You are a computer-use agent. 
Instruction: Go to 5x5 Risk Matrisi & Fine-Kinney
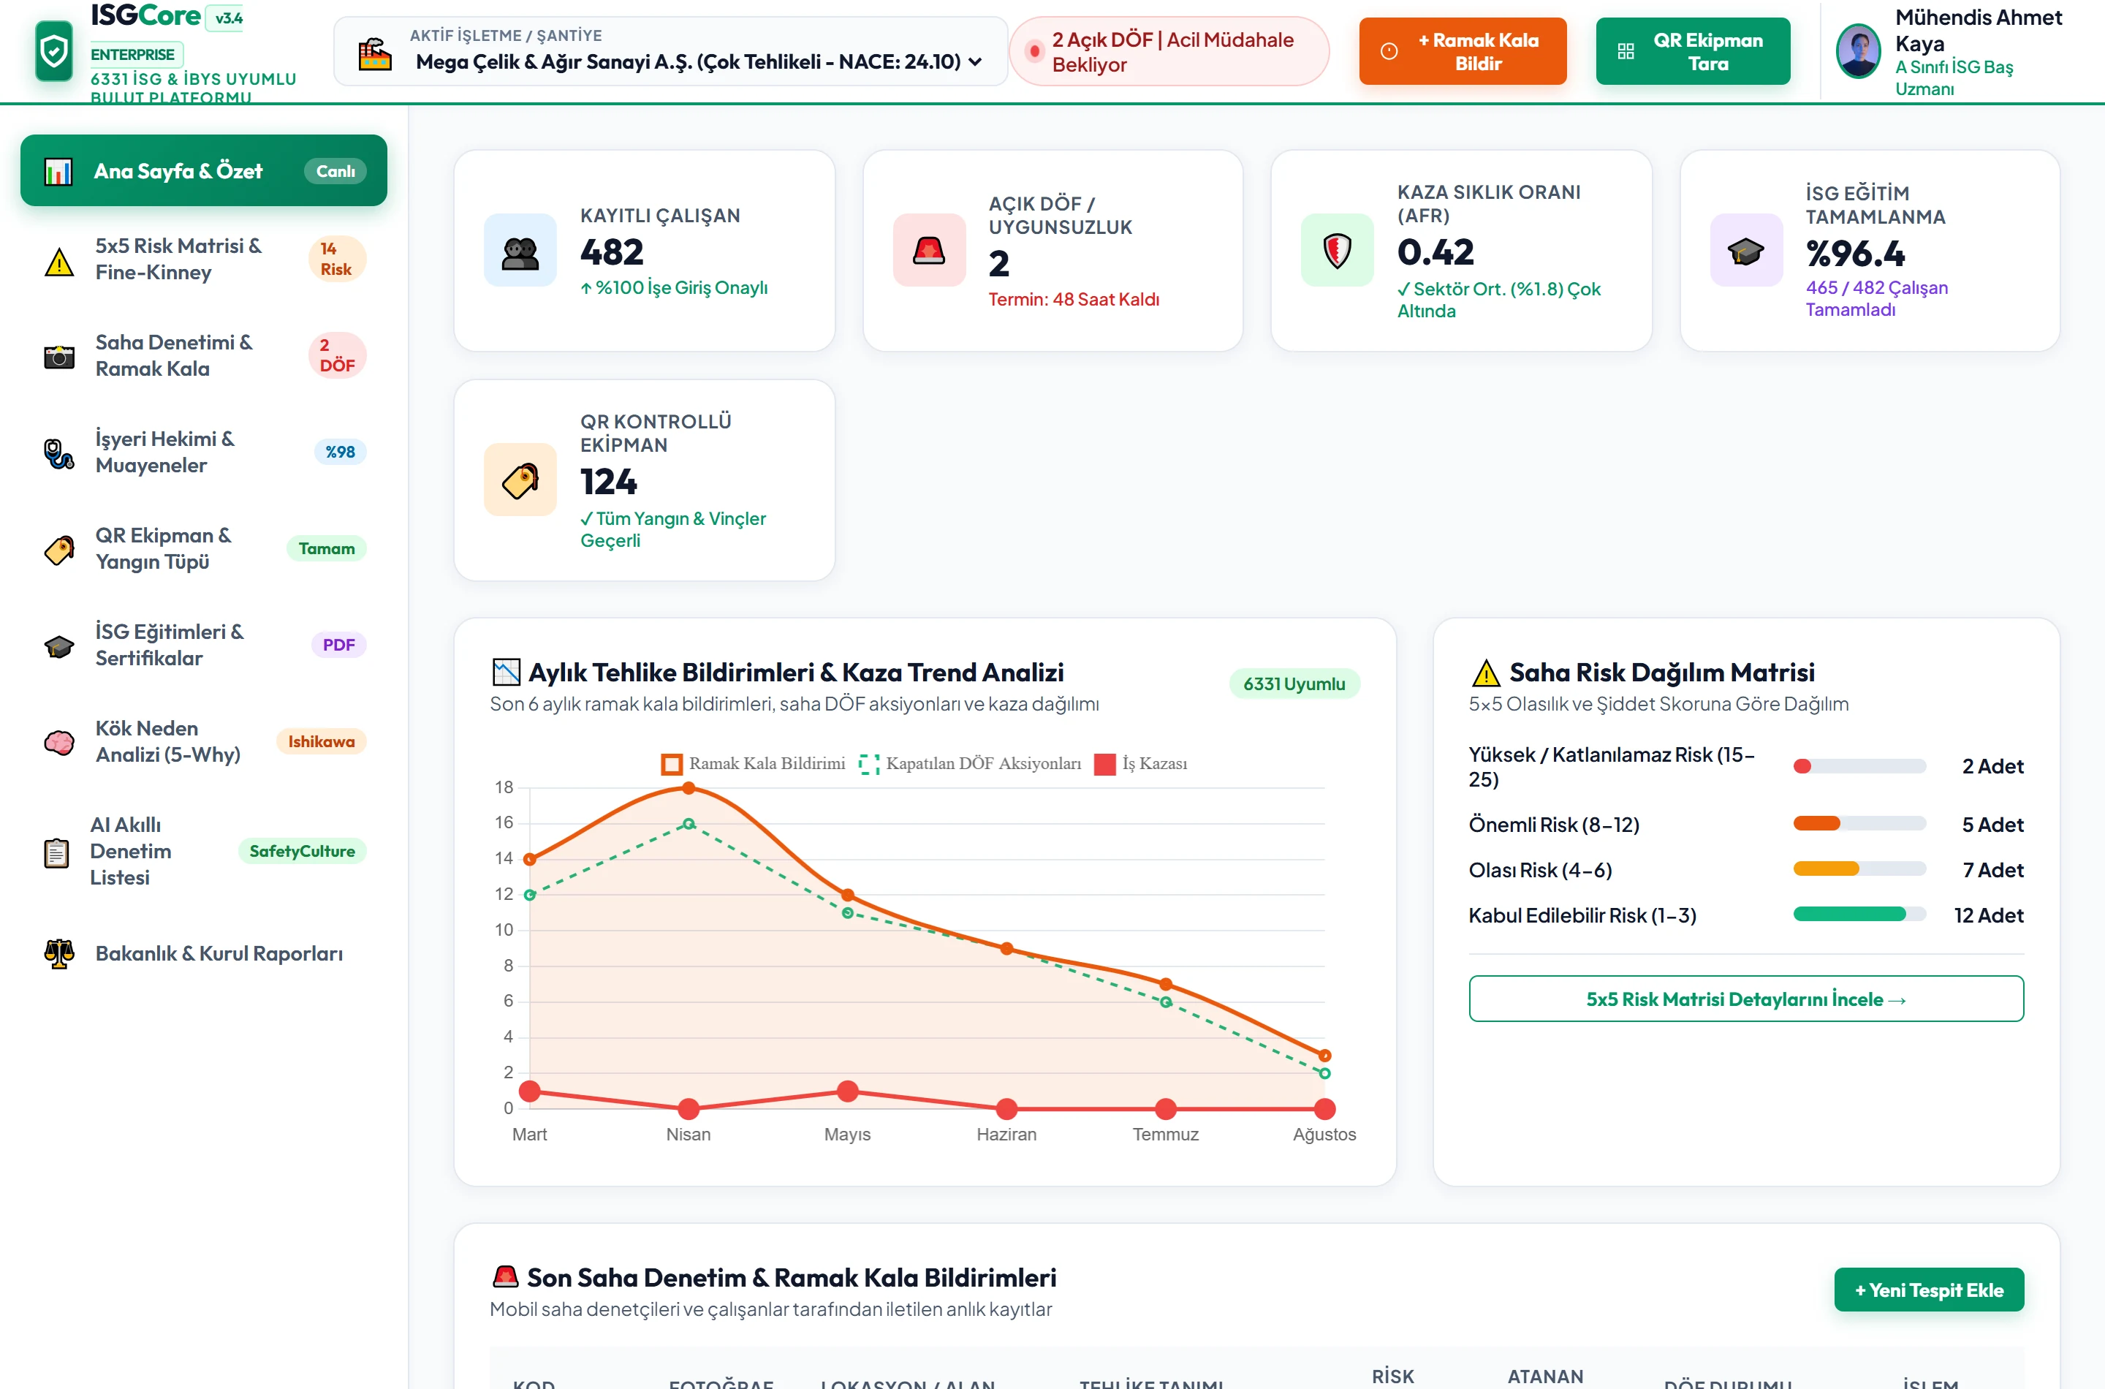pyautogui.click(x=204, y=260)
